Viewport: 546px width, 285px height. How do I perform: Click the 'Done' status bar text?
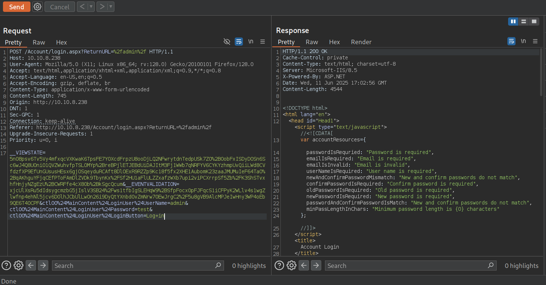click(x=9, y=281)
